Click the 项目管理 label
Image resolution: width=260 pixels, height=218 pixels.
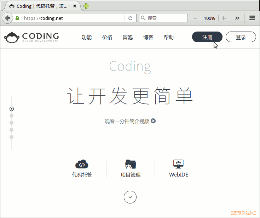coord(131,175)
